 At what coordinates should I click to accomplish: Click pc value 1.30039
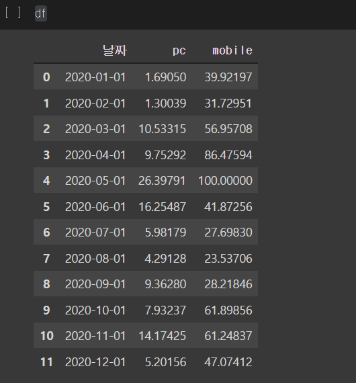pyautogui.click(x=165, y=103)
